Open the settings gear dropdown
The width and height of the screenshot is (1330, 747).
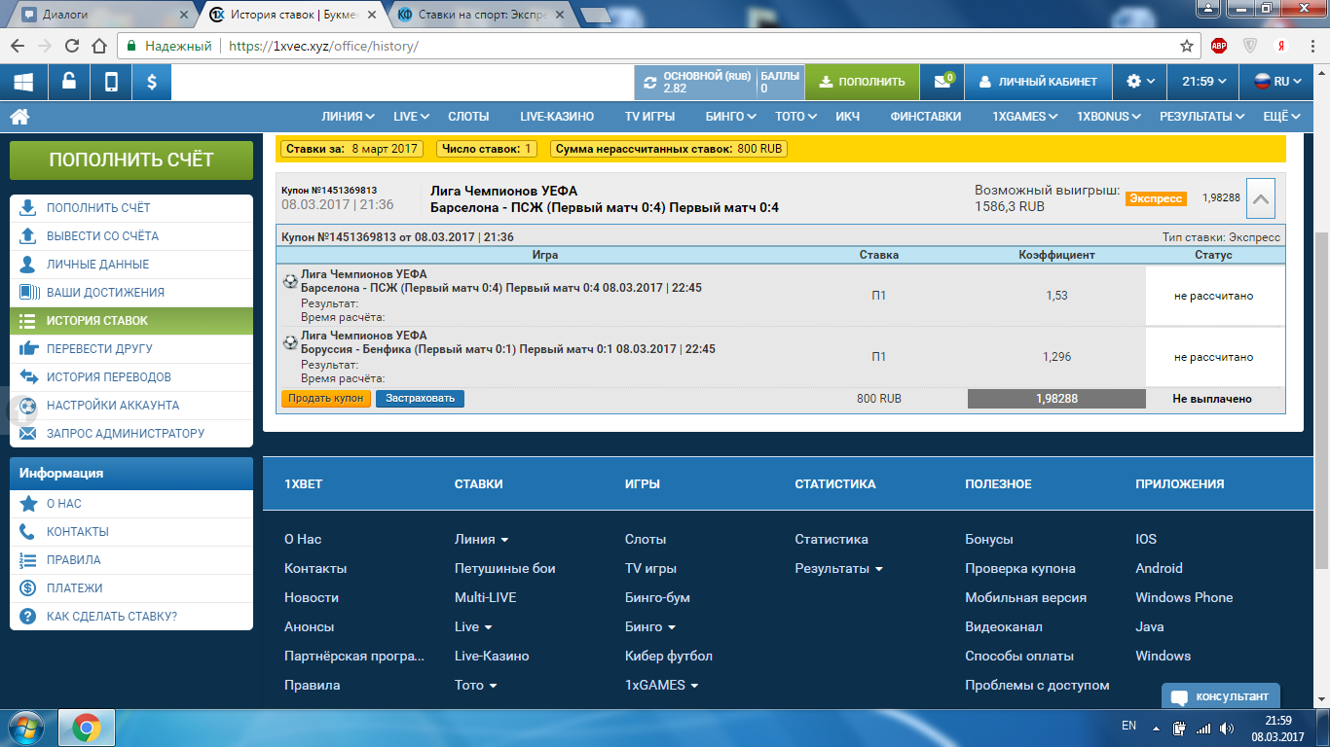1141,82
